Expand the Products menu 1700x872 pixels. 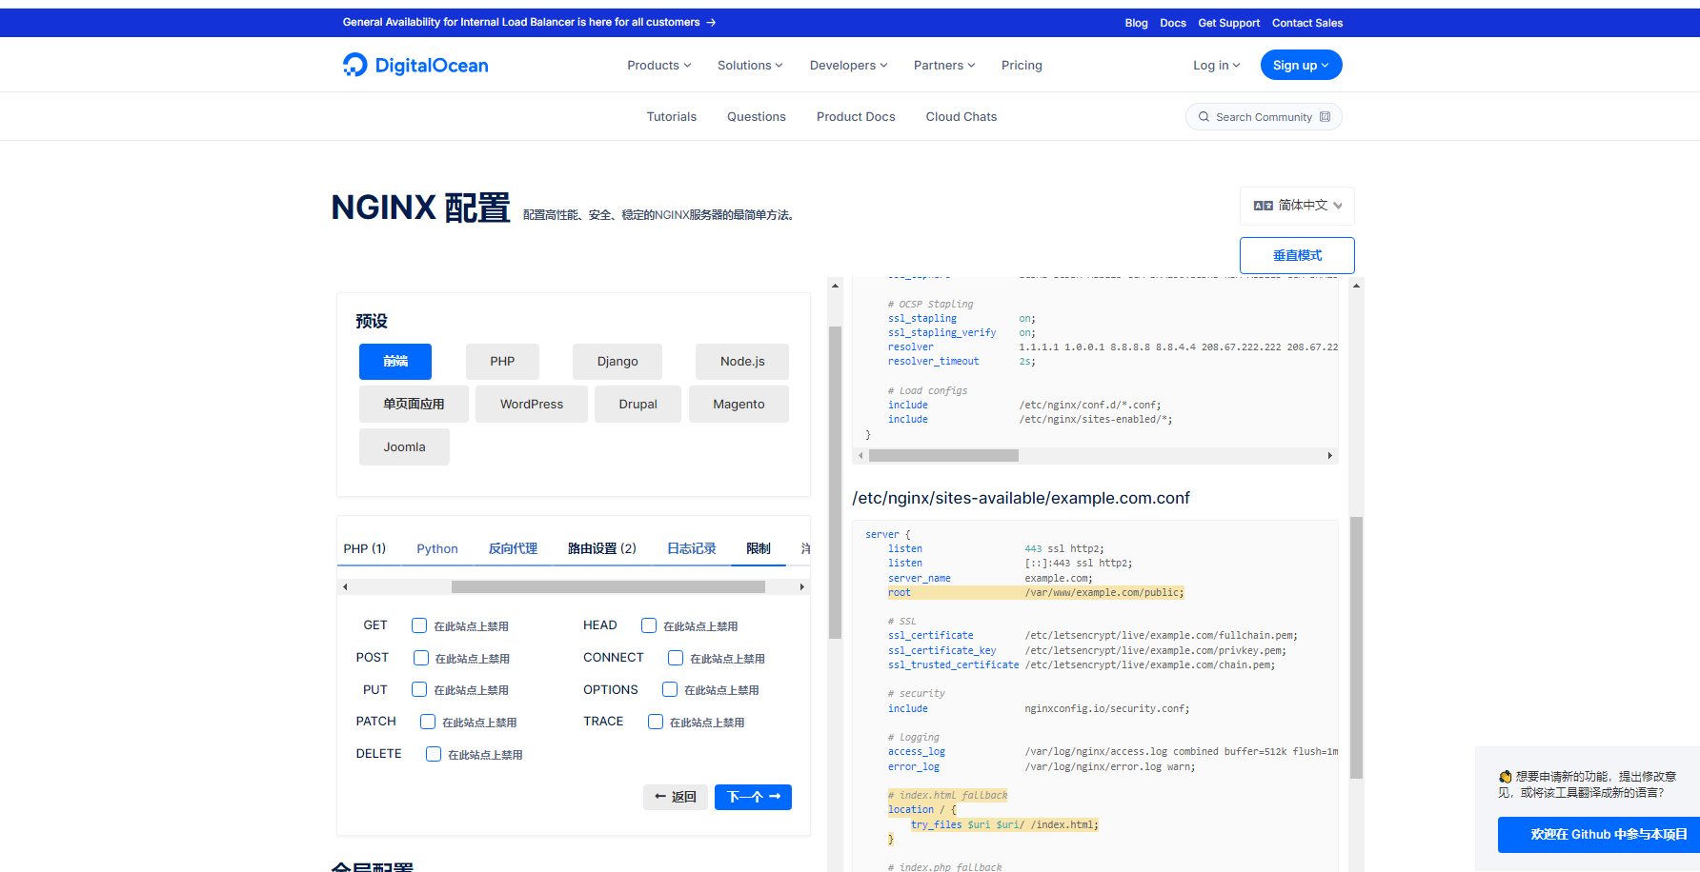click(x=658, y=65)
